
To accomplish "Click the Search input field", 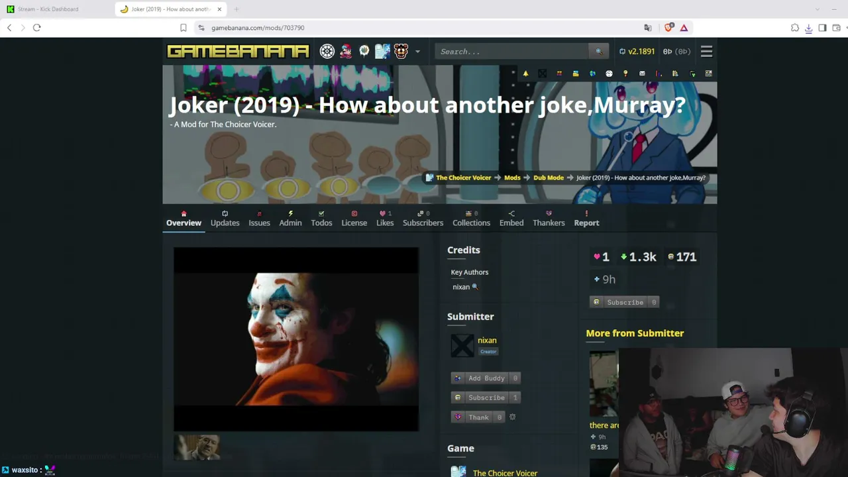I will click(x=511, y=52).
